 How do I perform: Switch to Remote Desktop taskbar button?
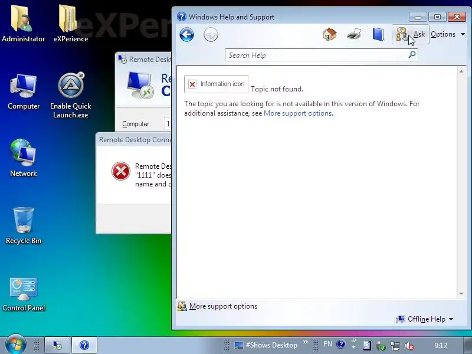[57, 345]
